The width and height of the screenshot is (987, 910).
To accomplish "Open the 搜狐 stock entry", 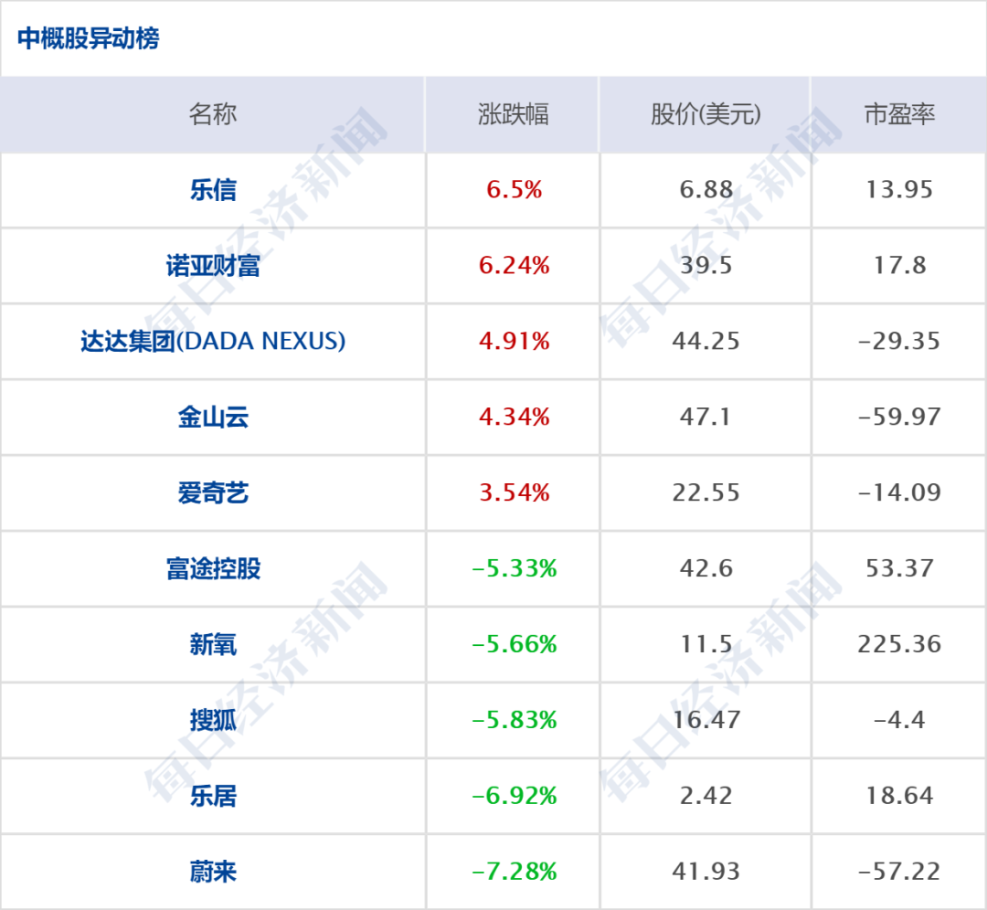I will 213,720.
